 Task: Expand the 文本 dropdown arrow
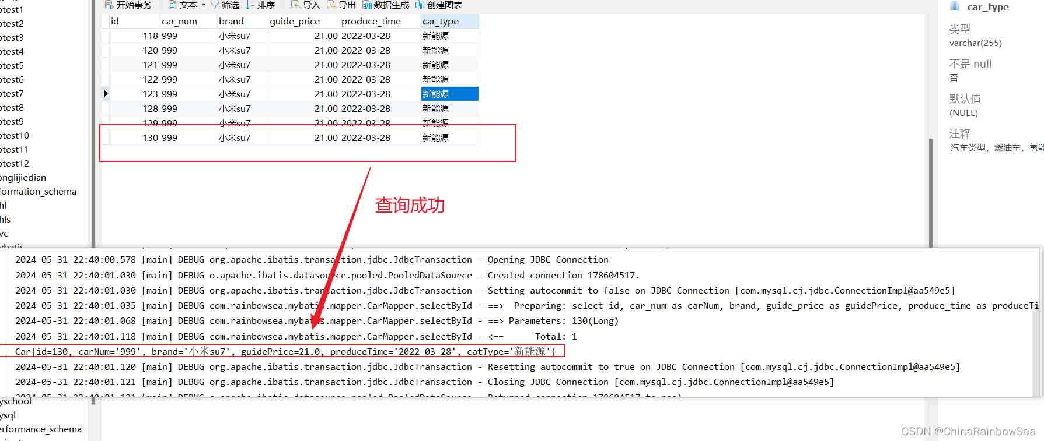[204, 5]
